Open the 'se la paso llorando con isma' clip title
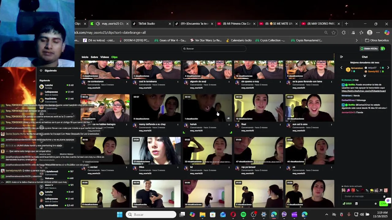This screenshot has width=392, height=220. (307, 82)
